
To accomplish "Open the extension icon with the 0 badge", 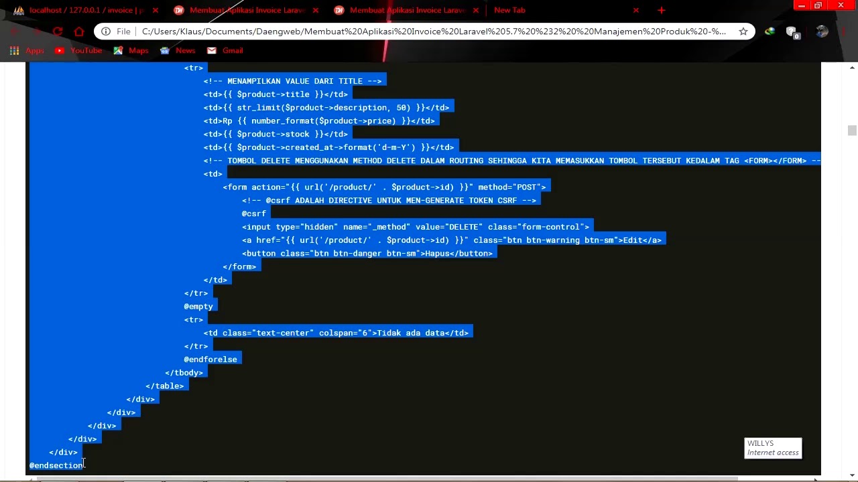I will tap(792, 32).
